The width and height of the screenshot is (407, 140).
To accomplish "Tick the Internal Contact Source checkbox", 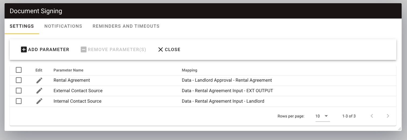I will tap(19, 101).
